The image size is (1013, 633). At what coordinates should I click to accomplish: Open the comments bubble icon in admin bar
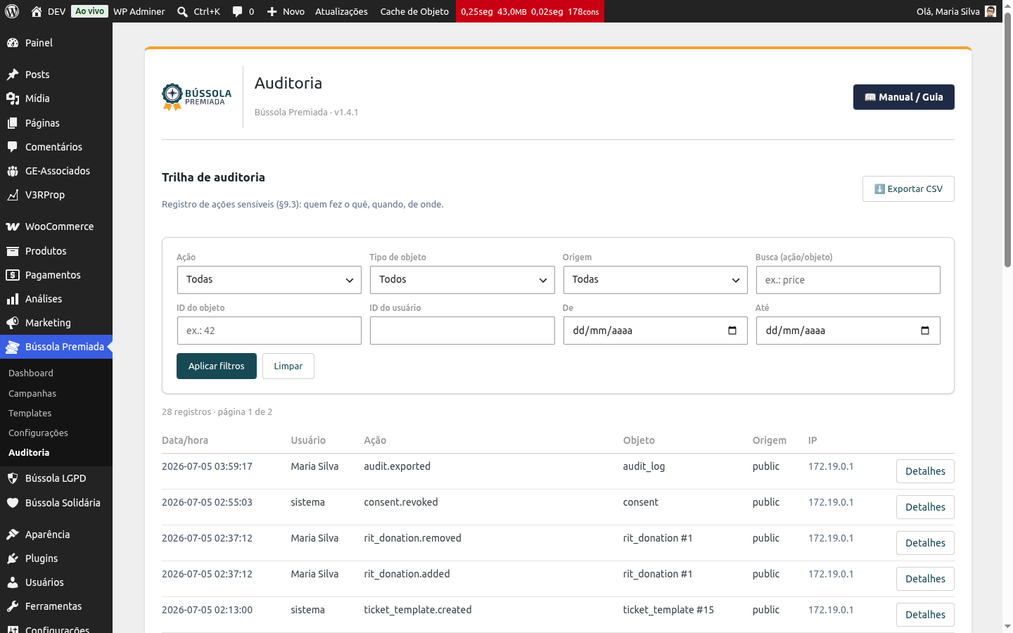(x=238, y=11)
